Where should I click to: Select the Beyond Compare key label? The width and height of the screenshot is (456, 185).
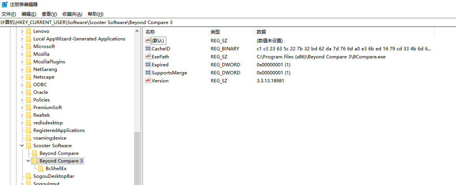click(x=59, y=153)
